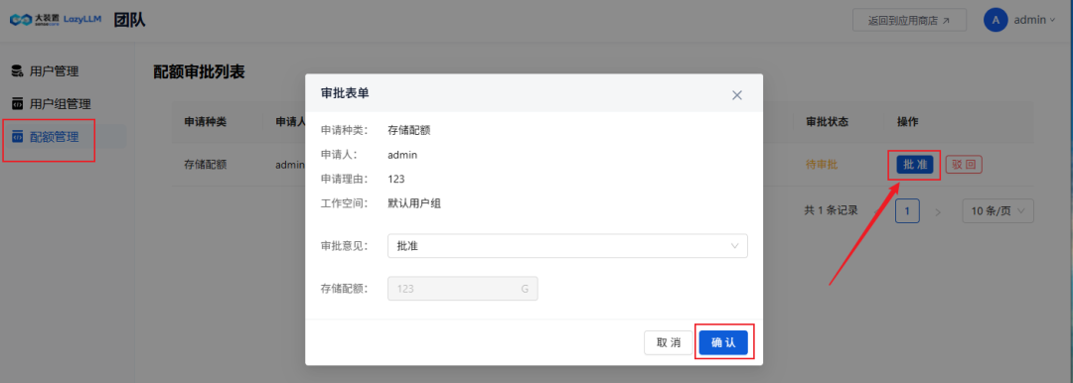The image size is (1073, 383).
Task: Click the 团队 title in header
Action: [130, 21]
